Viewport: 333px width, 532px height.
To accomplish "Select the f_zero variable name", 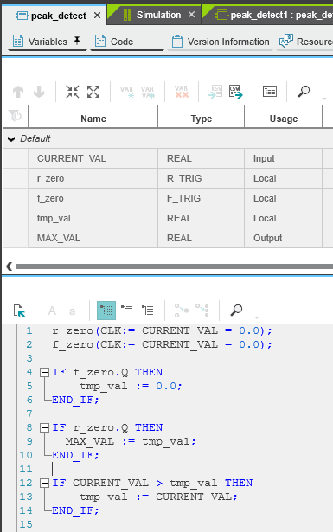I will tap(50, 198).
